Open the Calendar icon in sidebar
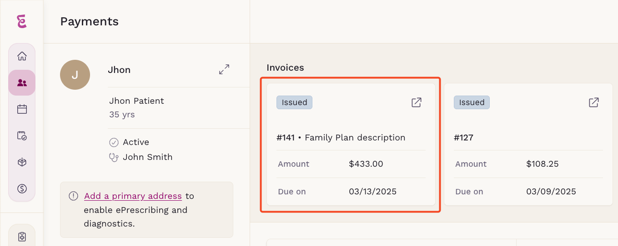Screen dimensions: 618x246 [x=22, y=109]
